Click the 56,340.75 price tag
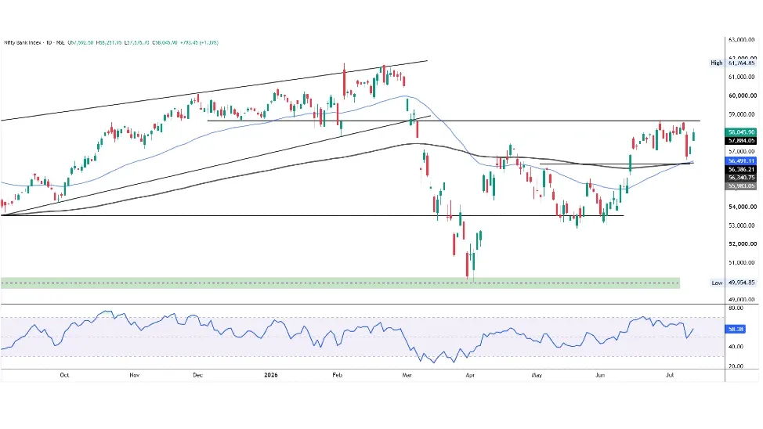Image resolution: width=763 pixels, height=429 pixels. coord(741,178)
